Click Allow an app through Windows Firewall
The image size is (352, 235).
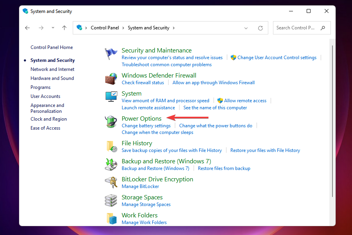(x=214, y=83)
